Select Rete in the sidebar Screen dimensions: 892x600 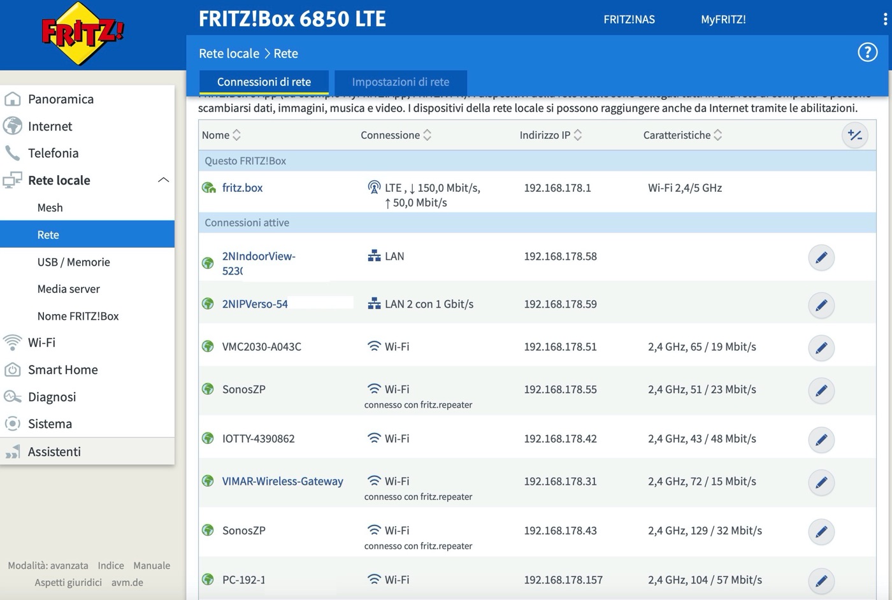[x=87, y=234]
